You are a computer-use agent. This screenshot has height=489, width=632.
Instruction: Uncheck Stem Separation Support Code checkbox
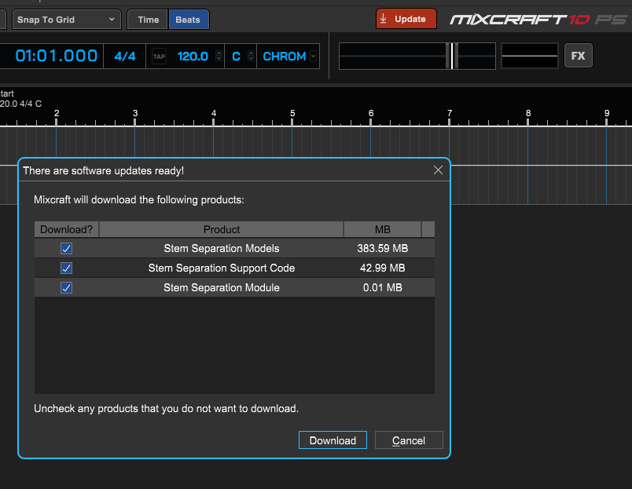[x=67, y=268]
